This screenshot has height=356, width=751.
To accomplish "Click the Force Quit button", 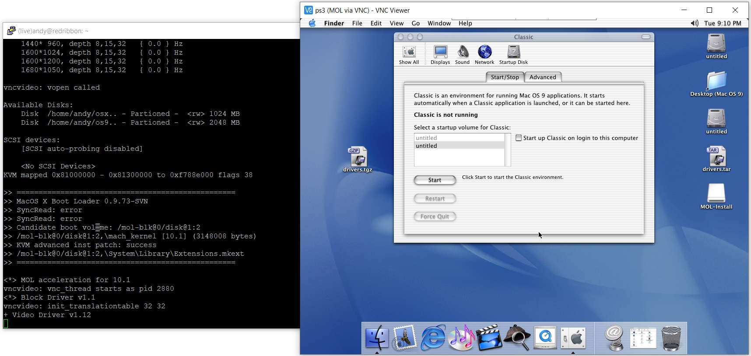I will (x=435, y=216).
